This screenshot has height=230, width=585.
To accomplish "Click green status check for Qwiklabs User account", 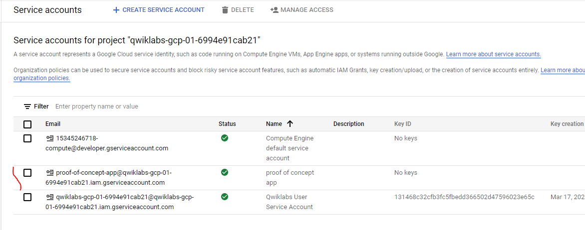I will (225, 197).
